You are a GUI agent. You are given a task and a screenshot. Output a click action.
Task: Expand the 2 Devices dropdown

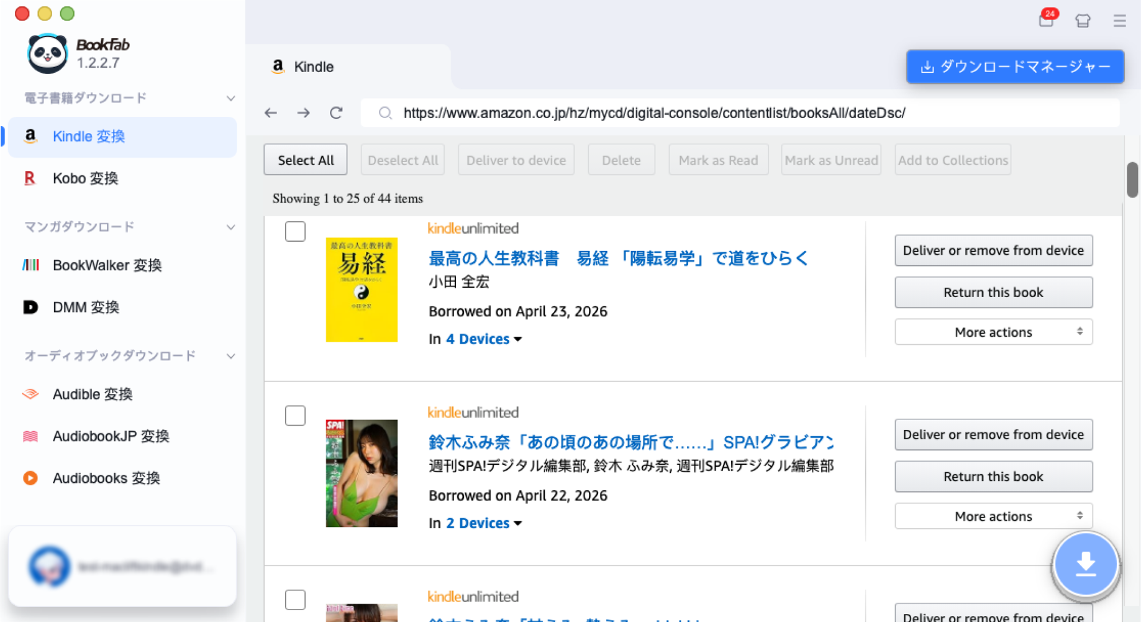483,523
